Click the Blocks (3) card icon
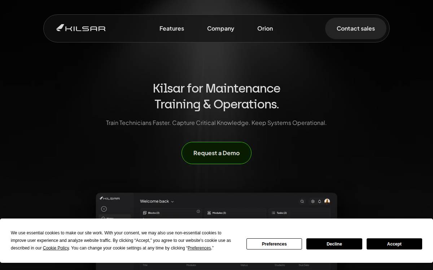433x270 pixels. point(145,213)
